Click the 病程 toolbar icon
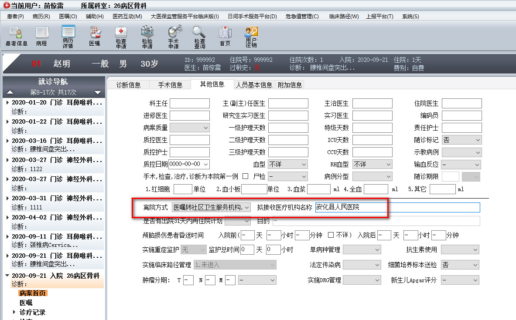 tap(41, 36)
